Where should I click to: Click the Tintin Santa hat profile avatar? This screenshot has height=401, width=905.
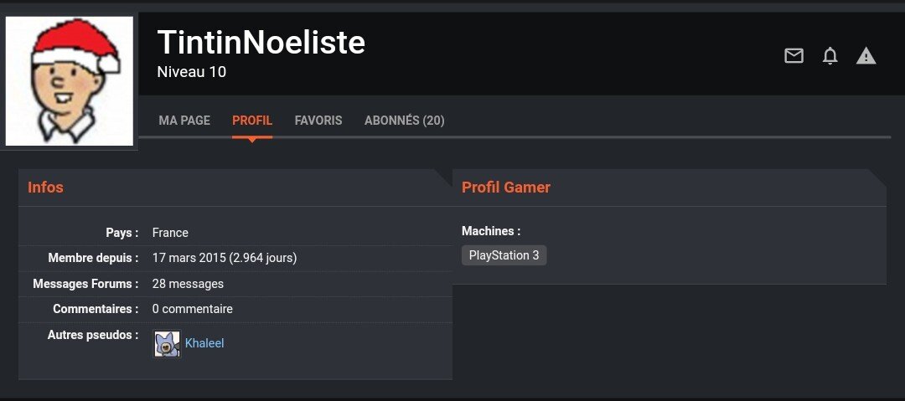point(70,81)
